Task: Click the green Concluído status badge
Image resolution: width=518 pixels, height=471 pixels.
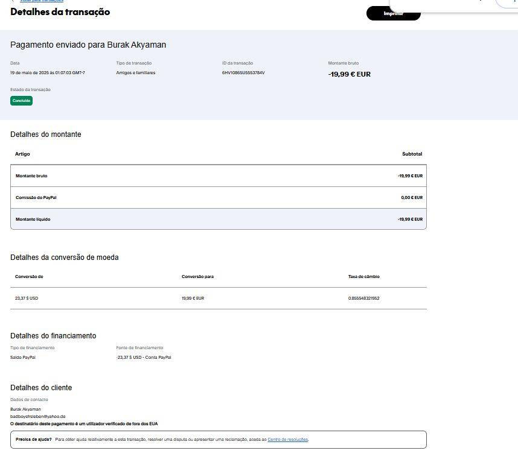Action: click(22, 101)
